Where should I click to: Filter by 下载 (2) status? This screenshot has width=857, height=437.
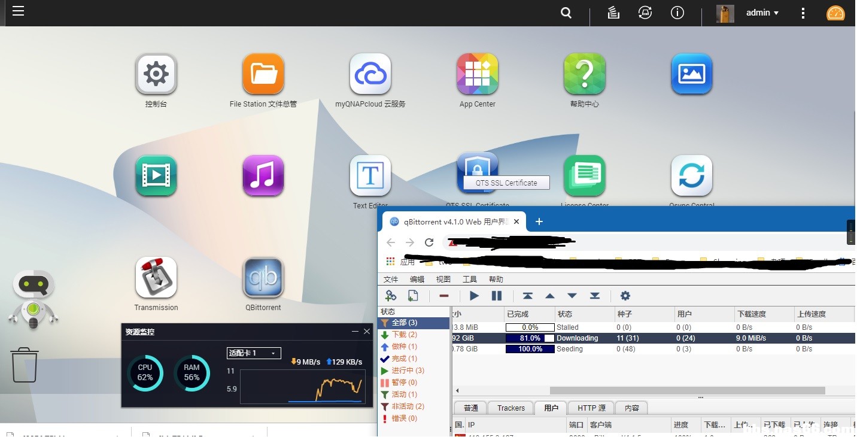[x=414, y=335]
